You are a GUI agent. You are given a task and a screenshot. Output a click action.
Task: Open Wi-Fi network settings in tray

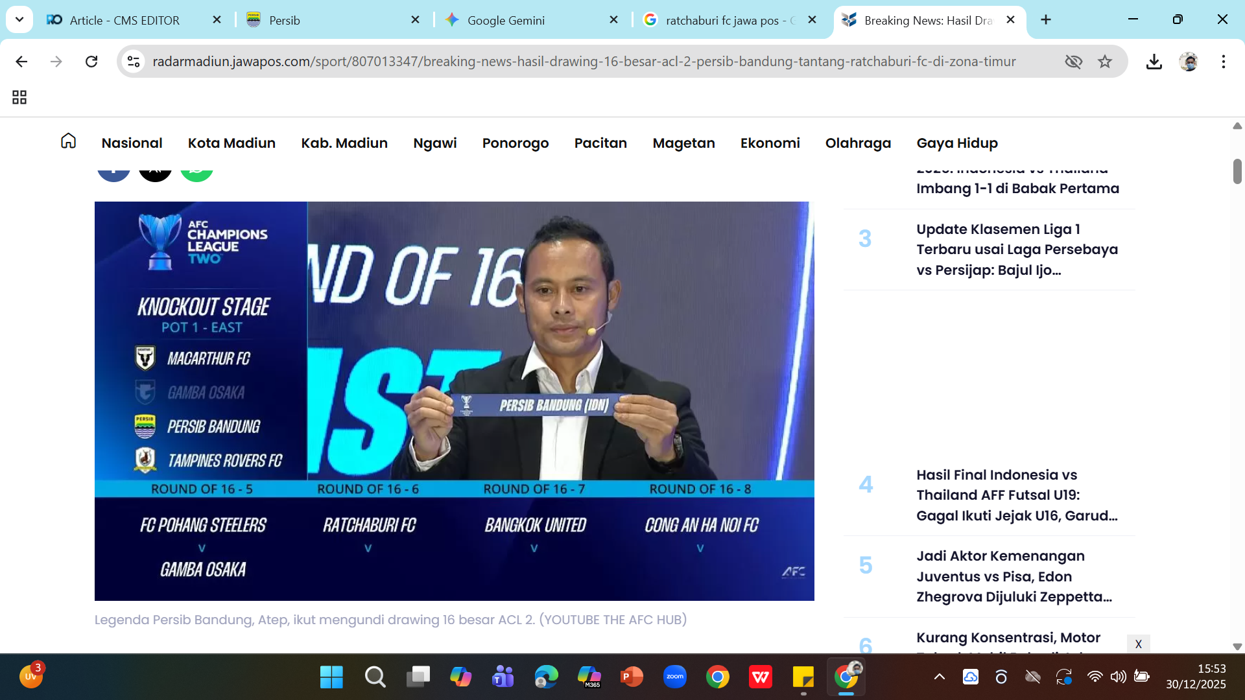tap(1095, 677)
